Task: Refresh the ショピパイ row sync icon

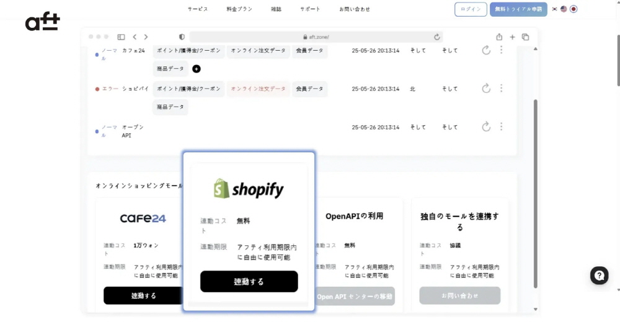Action: point(486,89)
